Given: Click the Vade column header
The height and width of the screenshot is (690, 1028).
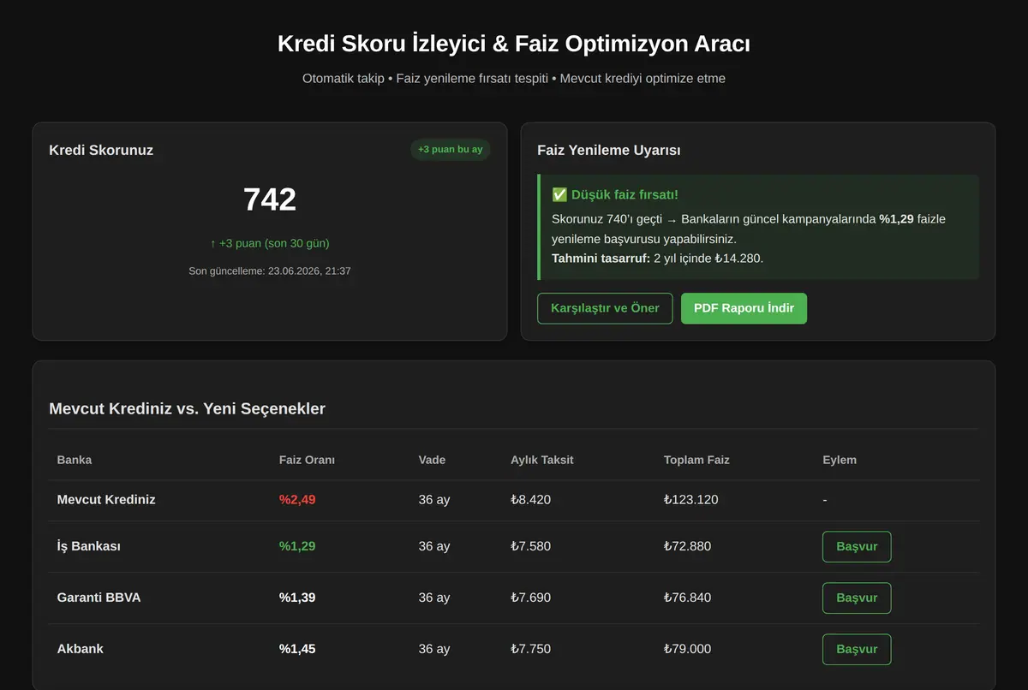Looking at the screenshot, I should [432, 460].
